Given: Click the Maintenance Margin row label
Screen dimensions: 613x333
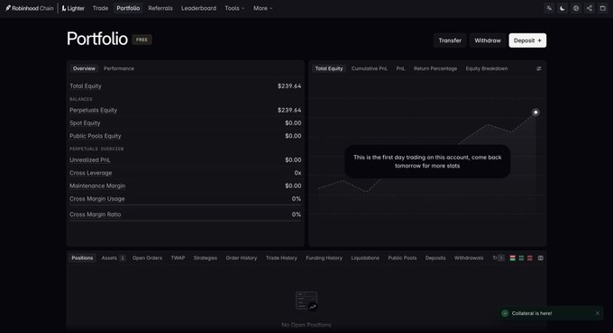Looking at the screenshot, I should point(97,185).
